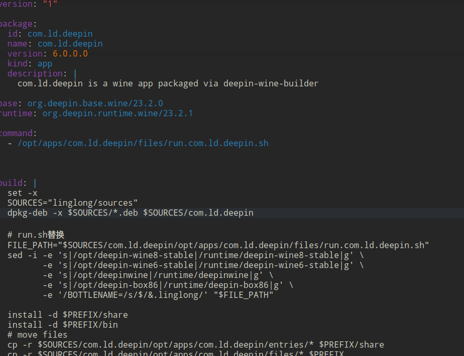Click the "package:" key line
The image size is (464, 356).
coord(18,24)
